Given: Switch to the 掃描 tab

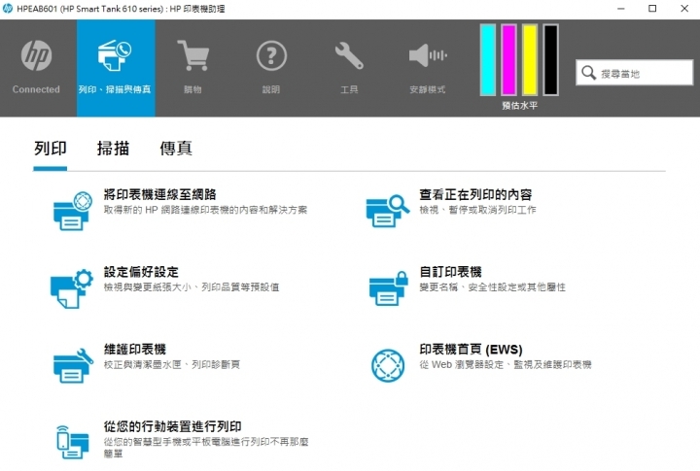Looking at the screenshot, I should tap(113, 149).
